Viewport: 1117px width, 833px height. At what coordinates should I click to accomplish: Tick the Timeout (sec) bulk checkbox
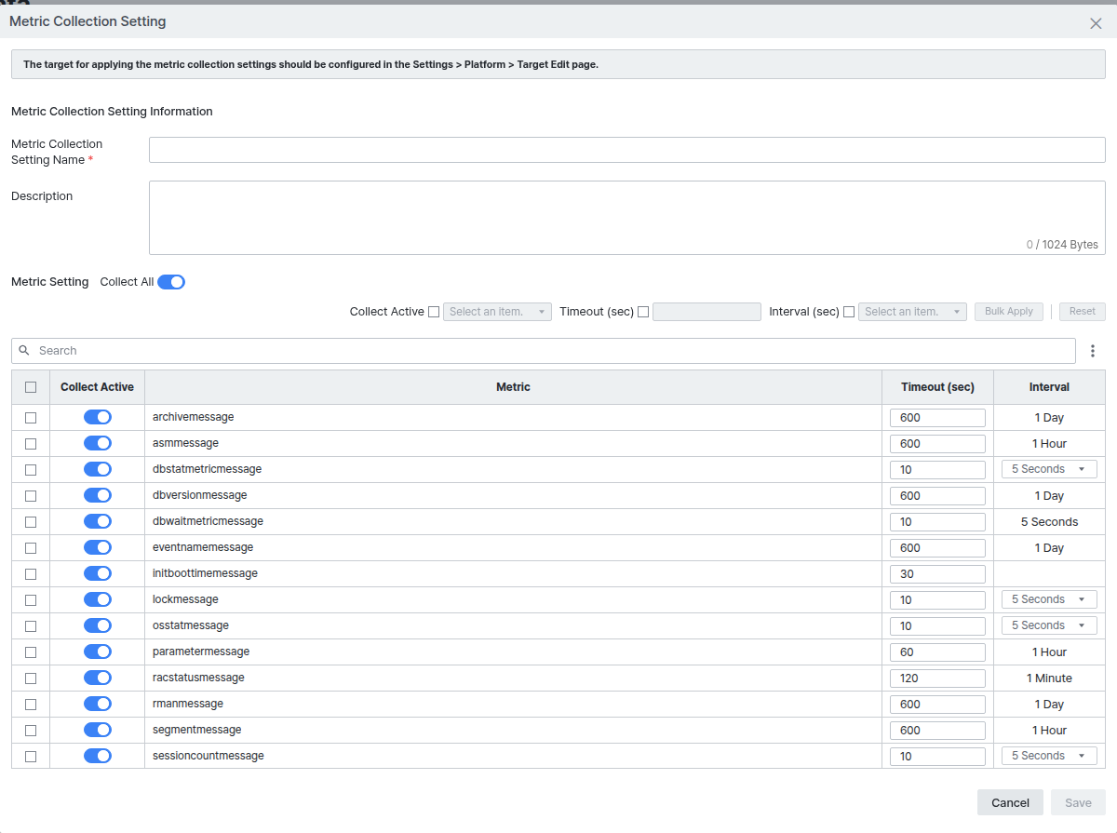[643, 312]
